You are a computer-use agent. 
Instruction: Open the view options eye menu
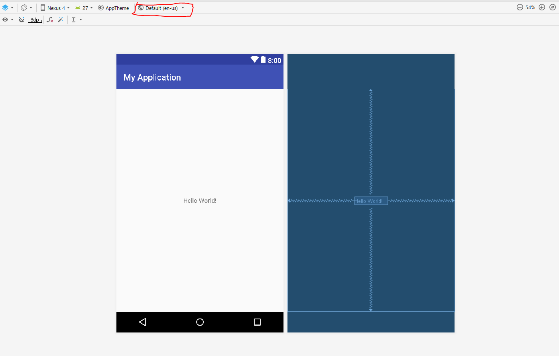8,20
